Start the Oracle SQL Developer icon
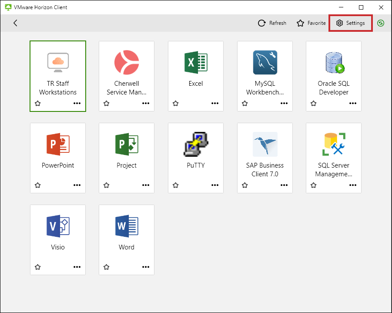392x313 pixels. [335, 63]
